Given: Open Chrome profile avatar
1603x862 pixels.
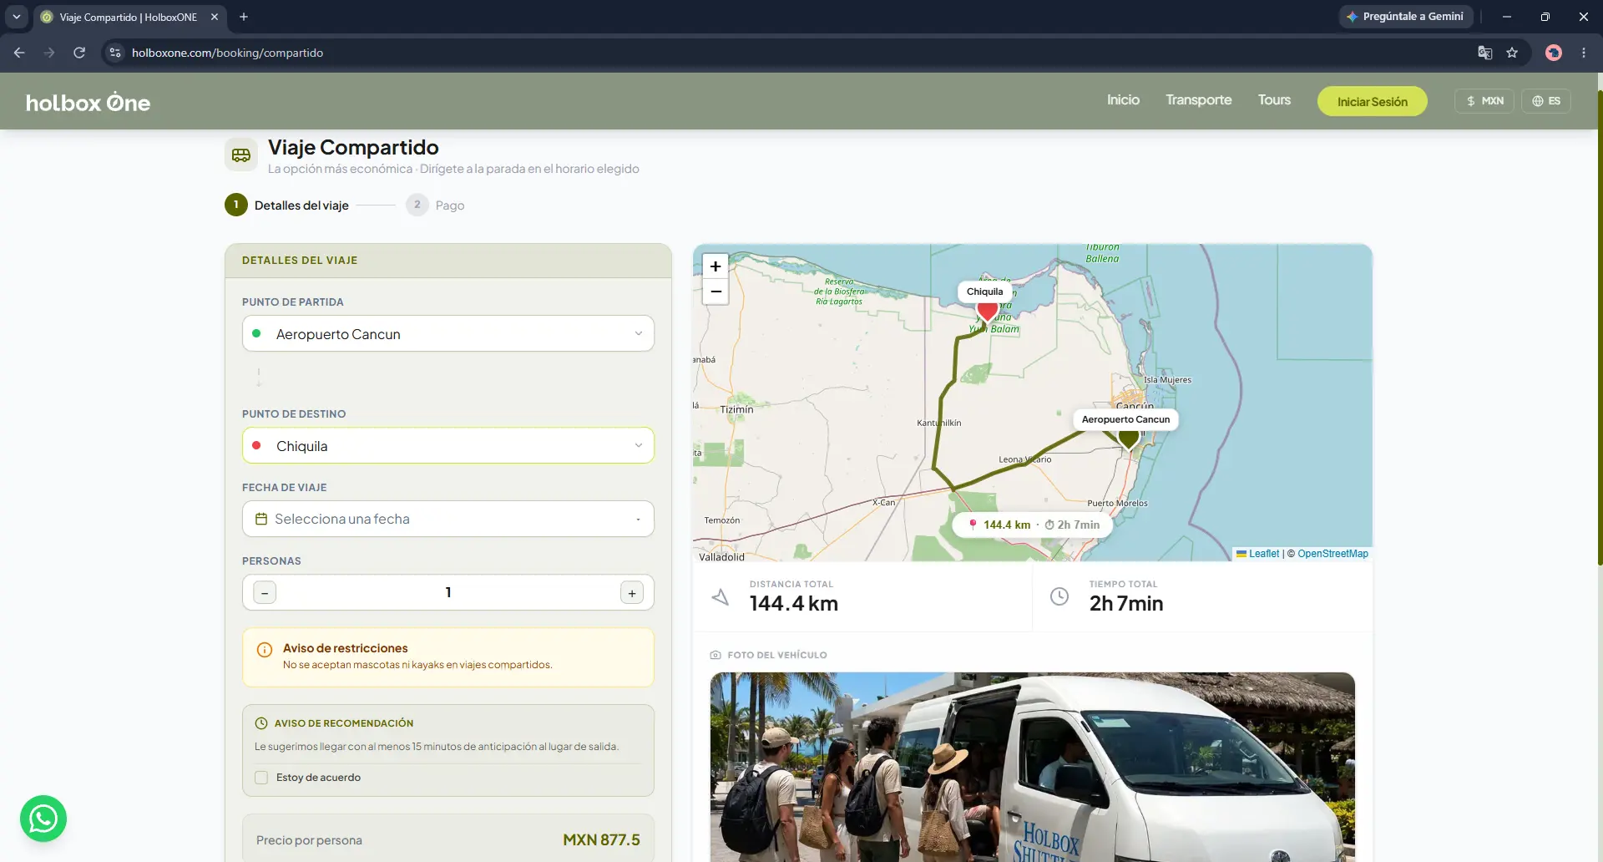Looking at the screenshot, I should [1554, 53].
